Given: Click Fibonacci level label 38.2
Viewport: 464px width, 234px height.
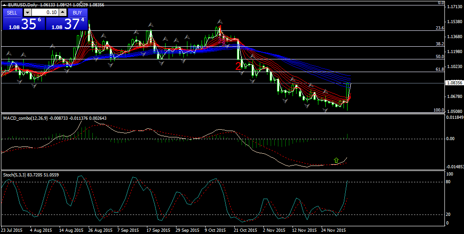Looking at the screenshot, I should click(440, 44).
